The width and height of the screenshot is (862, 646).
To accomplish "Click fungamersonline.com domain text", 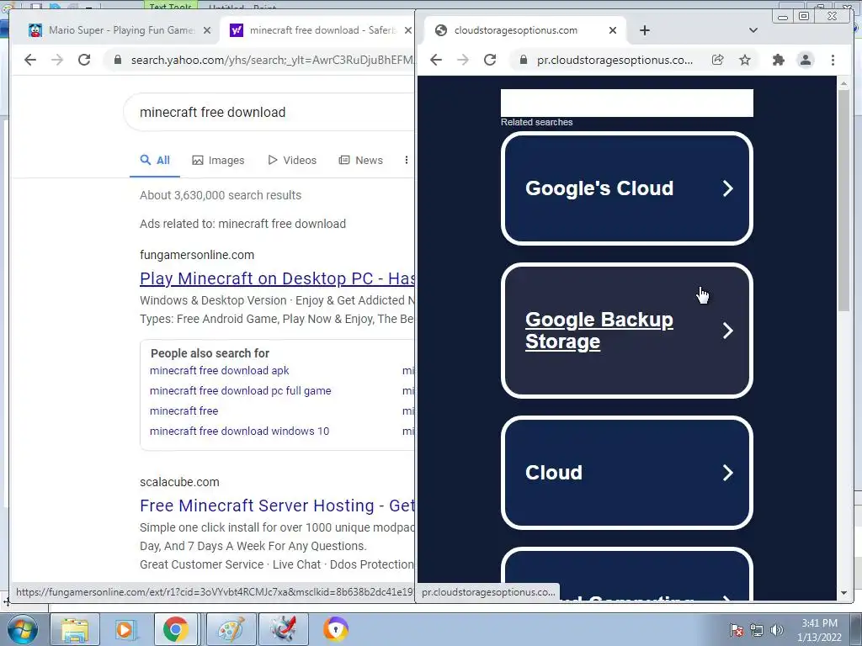I will 197,255.
